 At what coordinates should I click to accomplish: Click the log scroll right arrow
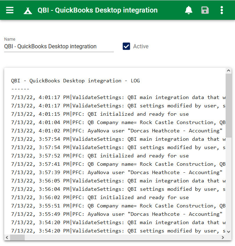(223, 238)
